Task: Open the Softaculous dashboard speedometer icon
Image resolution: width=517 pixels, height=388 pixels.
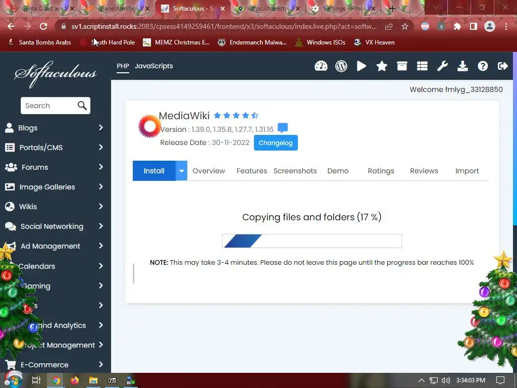Action: [321, 66]
